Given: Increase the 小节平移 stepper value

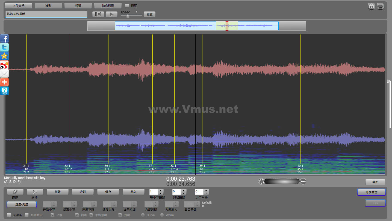Looking at the screenshot, I should coord(206,190).
